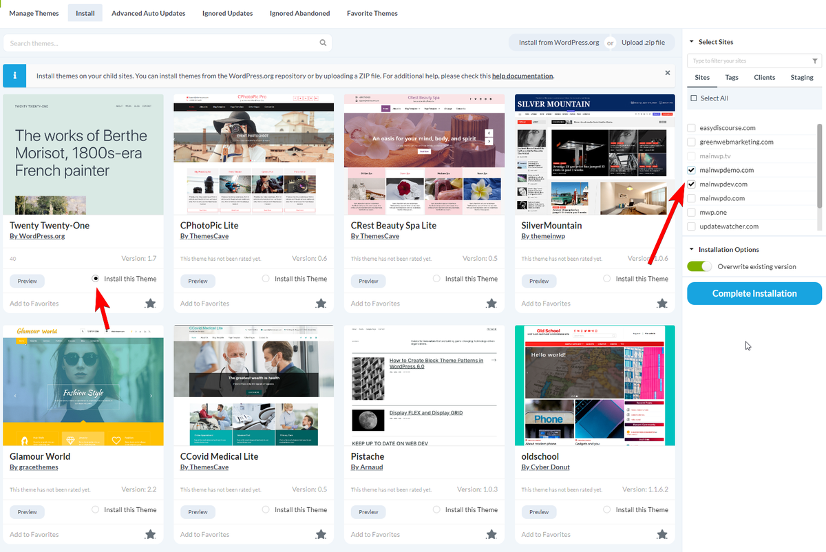This screenshot has height=552, width=826.
Task: Enable the Overwrite existing version toggle
Action: pos(699,265)
